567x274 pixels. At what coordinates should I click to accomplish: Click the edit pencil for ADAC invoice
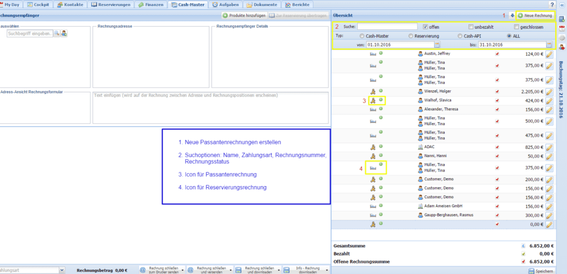pyautogui.click(x=549, y=147)
